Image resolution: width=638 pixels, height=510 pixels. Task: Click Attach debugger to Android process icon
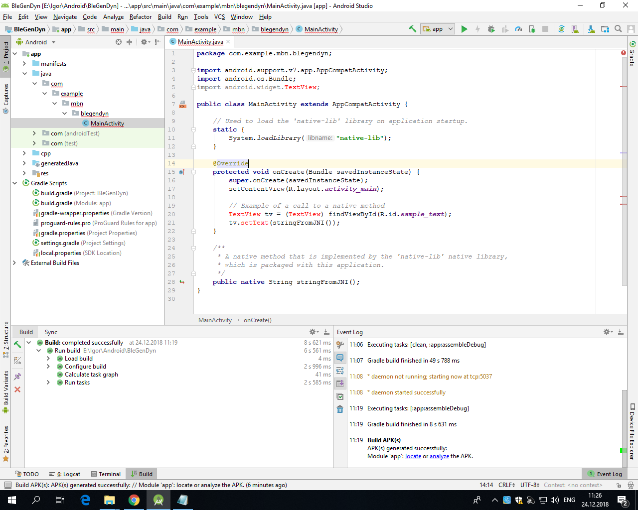[x=532, y=29]
